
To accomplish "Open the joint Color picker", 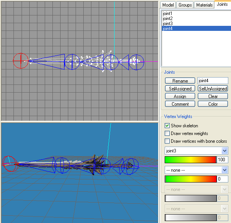I will click(x=213, y=104).
